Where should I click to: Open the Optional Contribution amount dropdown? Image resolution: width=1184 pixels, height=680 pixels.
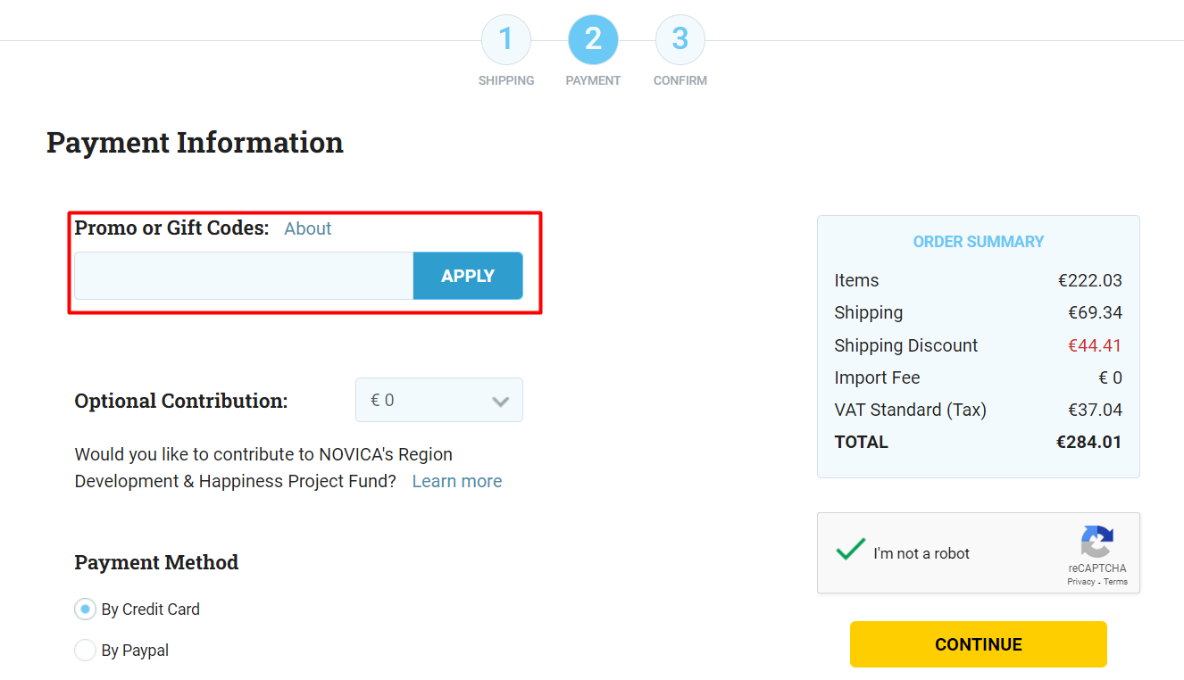tap(439, 400)
